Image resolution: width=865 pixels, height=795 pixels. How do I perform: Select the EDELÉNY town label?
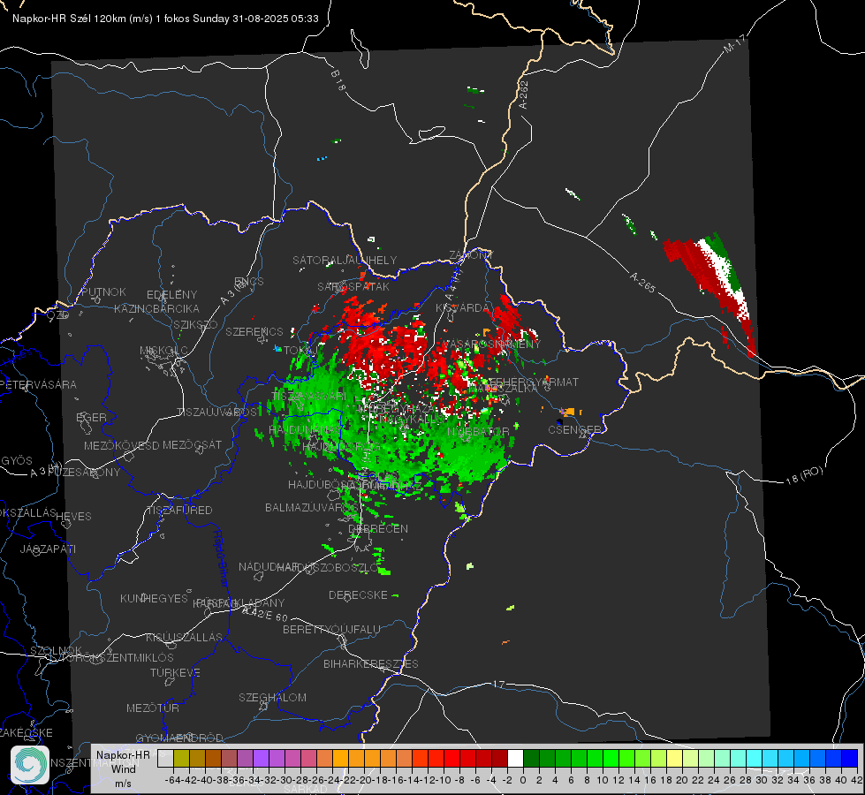(171, 295)
